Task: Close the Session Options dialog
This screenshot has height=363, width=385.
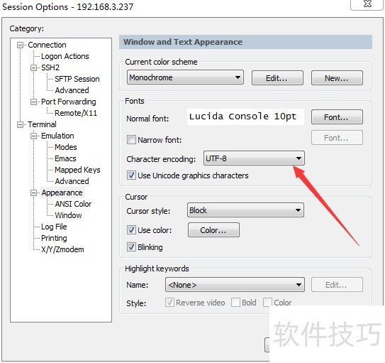Action: pos(367,4)
